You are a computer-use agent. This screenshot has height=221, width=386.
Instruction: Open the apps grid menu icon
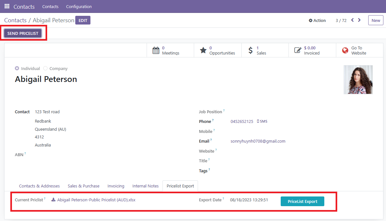(7, 6)
